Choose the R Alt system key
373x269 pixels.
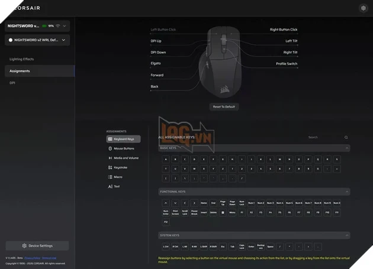coord(194,247)
